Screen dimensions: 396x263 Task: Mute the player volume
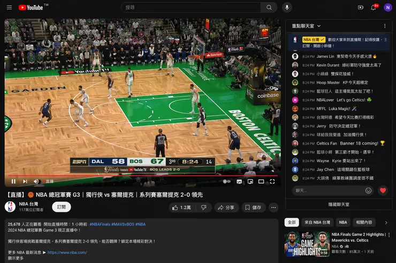36,181
